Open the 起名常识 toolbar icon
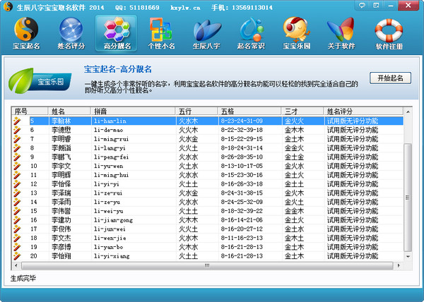The width and height of the screenshot is (424, 302). tap(252, 33)
